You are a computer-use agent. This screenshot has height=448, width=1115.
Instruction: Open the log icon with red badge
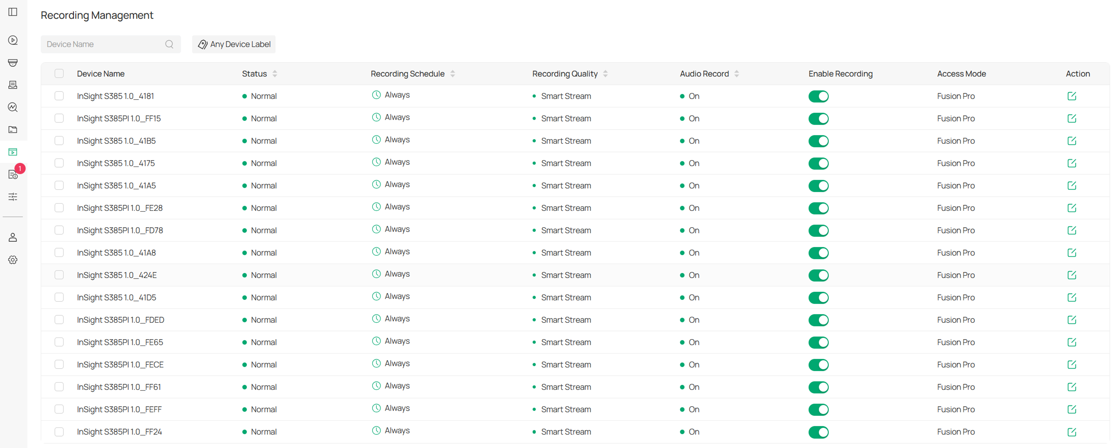[13, 174]
